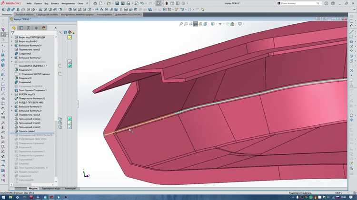
Task: Select the Удалить грань4 feature in tree
Action: pos(27,131)
